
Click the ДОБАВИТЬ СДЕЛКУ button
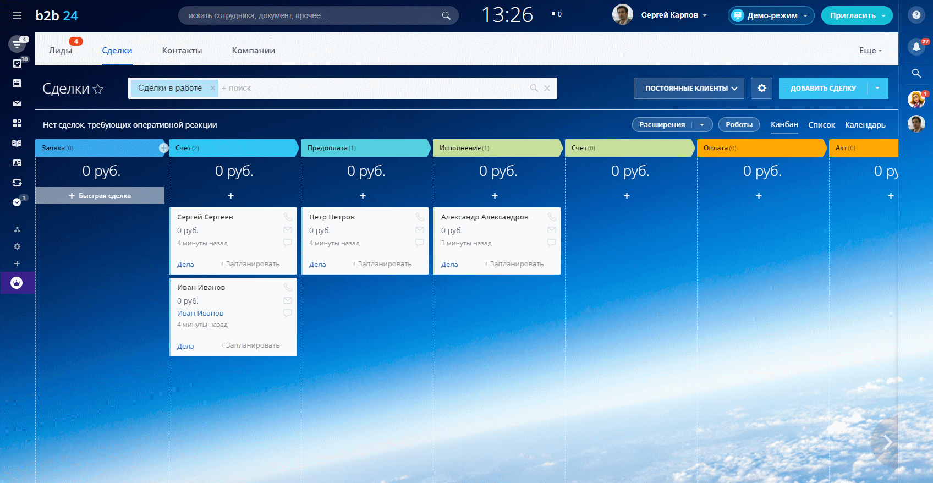click(823, 88)
